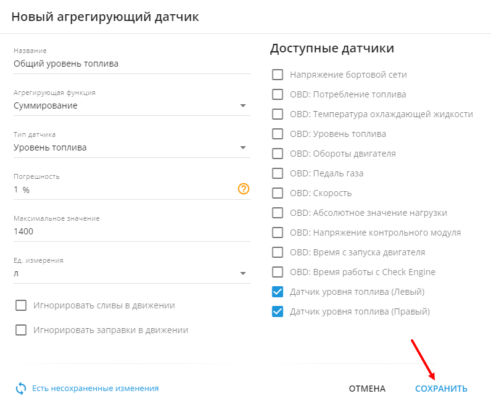Viewport: 491px width, 412px height.
Task: Uncheck Датчик уровня топлива (Левый)
Action: [278, 292]
